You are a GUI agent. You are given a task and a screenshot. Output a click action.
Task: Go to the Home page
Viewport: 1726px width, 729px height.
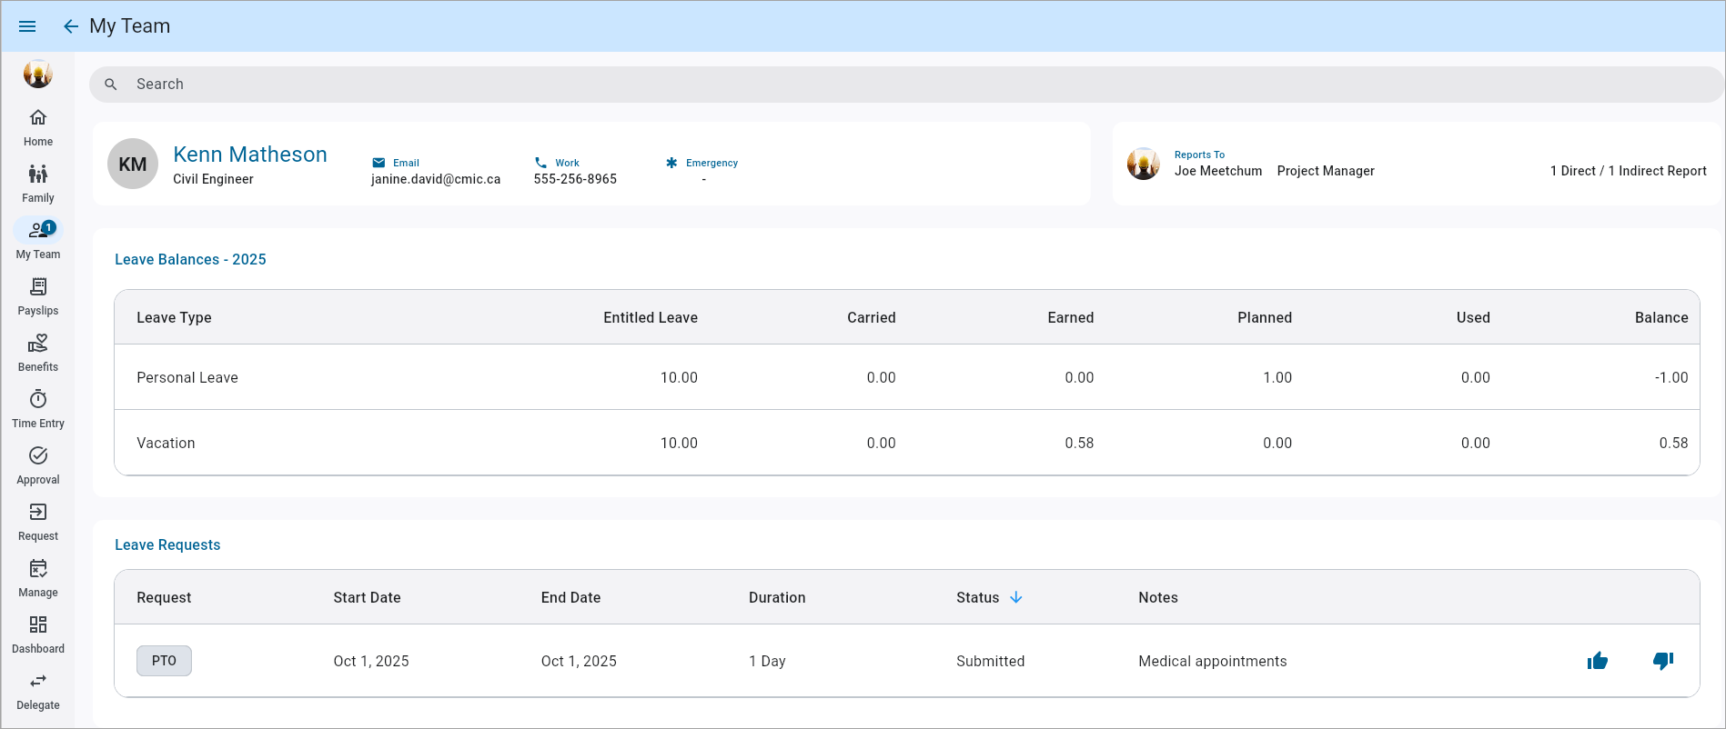pyautogui.click(x=38, y=127)
